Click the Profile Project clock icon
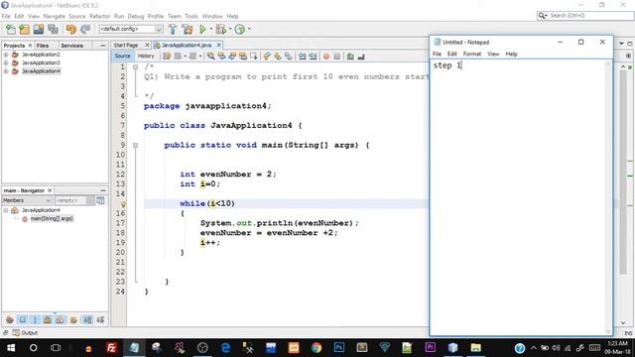The image size is (635, 357). coord(240,29)
